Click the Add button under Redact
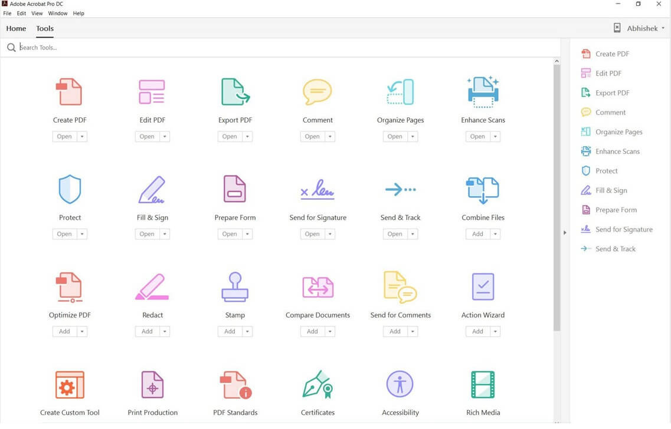This screenshot has width=671, height=429. click(x=147, y=332)
